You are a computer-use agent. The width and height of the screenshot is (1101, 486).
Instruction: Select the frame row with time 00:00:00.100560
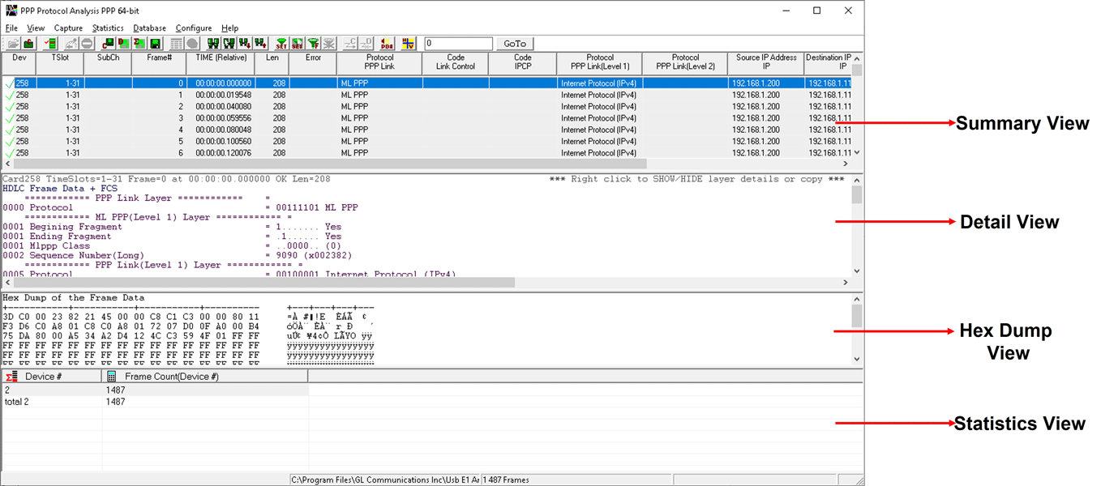coord(426,141)
